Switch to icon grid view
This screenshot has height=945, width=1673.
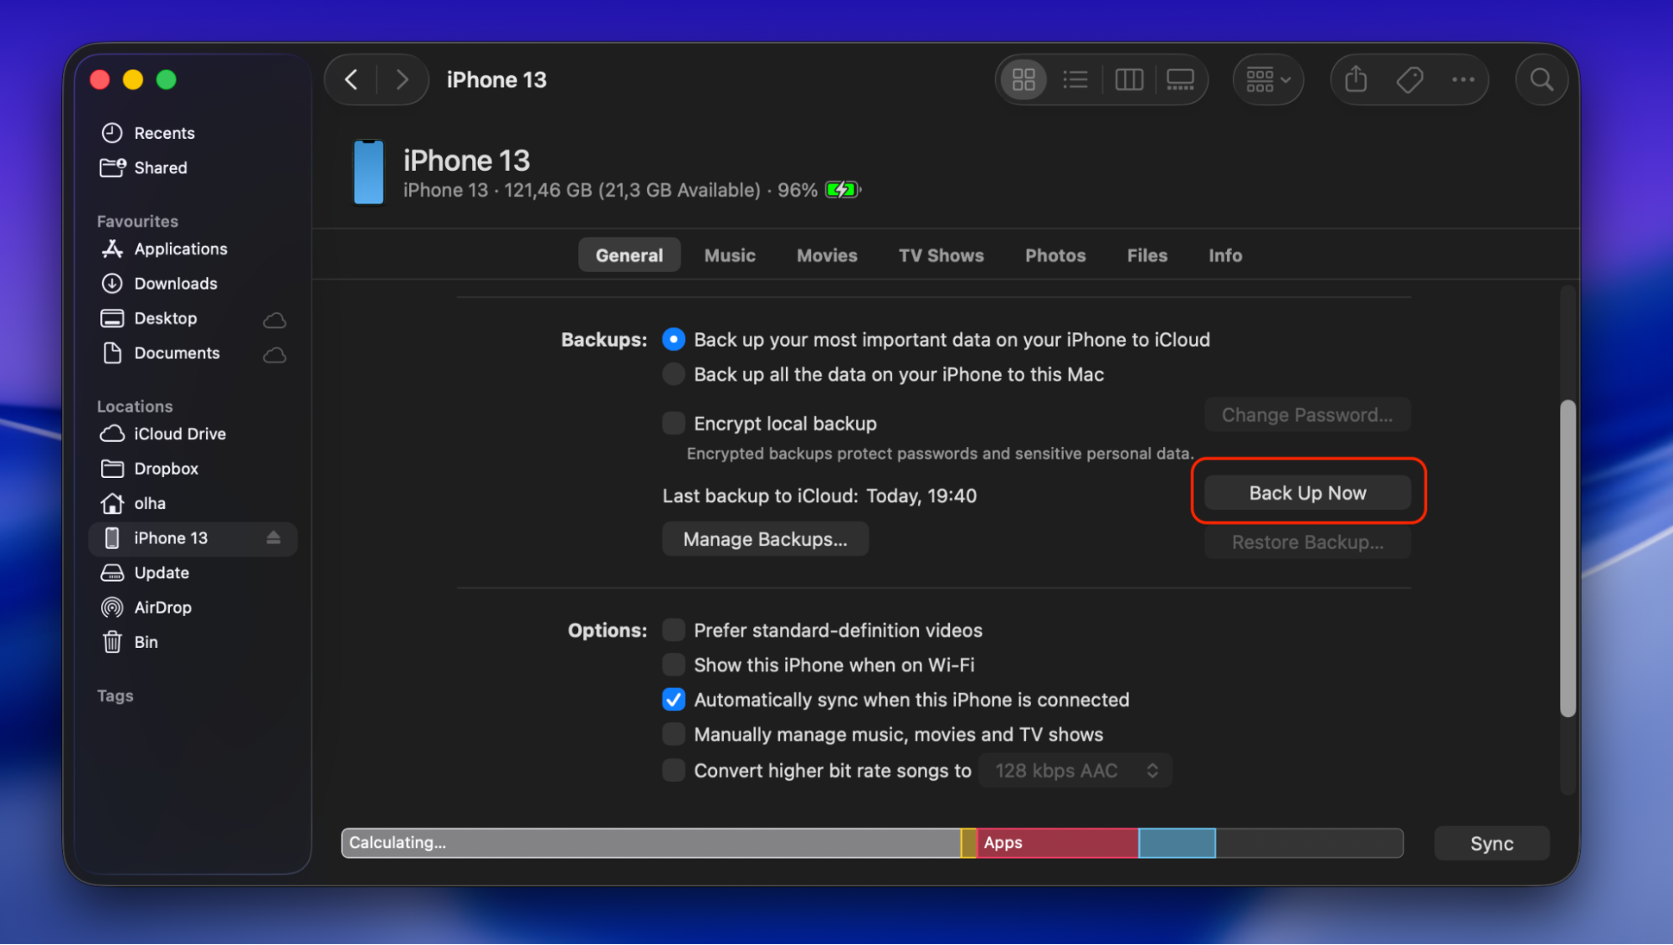pyautogui.click(x=1024, y=80)
